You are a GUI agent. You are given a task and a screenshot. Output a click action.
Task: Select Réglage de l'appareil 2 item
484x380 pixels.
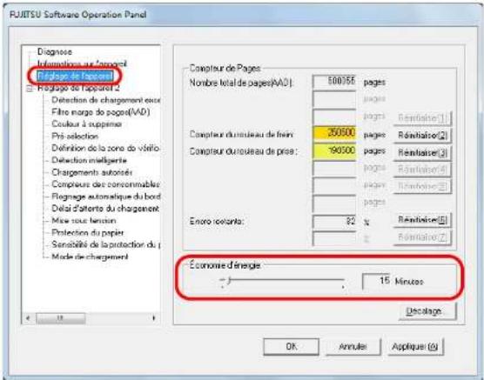pos(78,88)
